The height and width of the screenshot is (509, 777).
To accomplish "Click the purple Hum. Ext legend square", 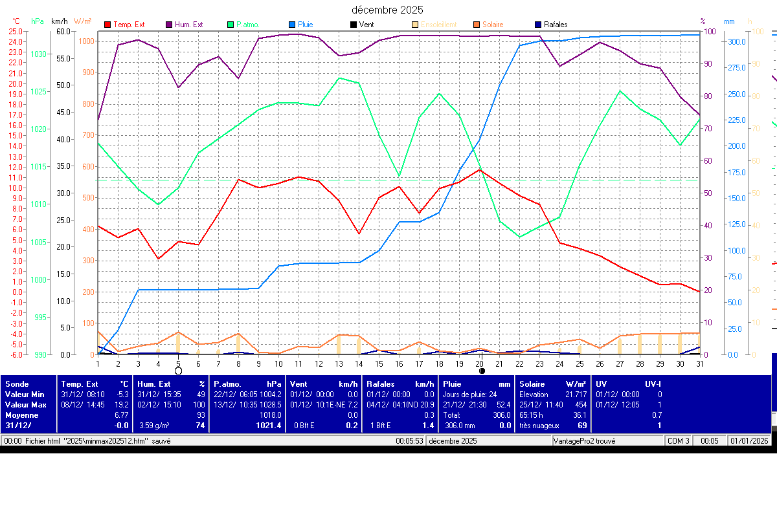I will point(169,25).
